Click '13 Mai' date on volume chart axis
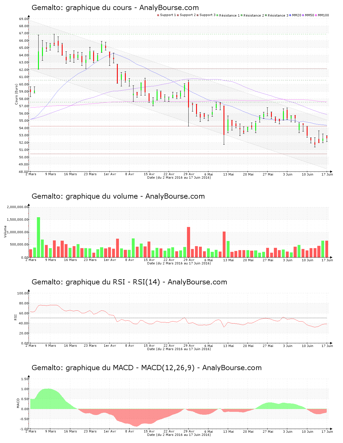Viewport: 343px width, 443px height. (x=228, y=260)
